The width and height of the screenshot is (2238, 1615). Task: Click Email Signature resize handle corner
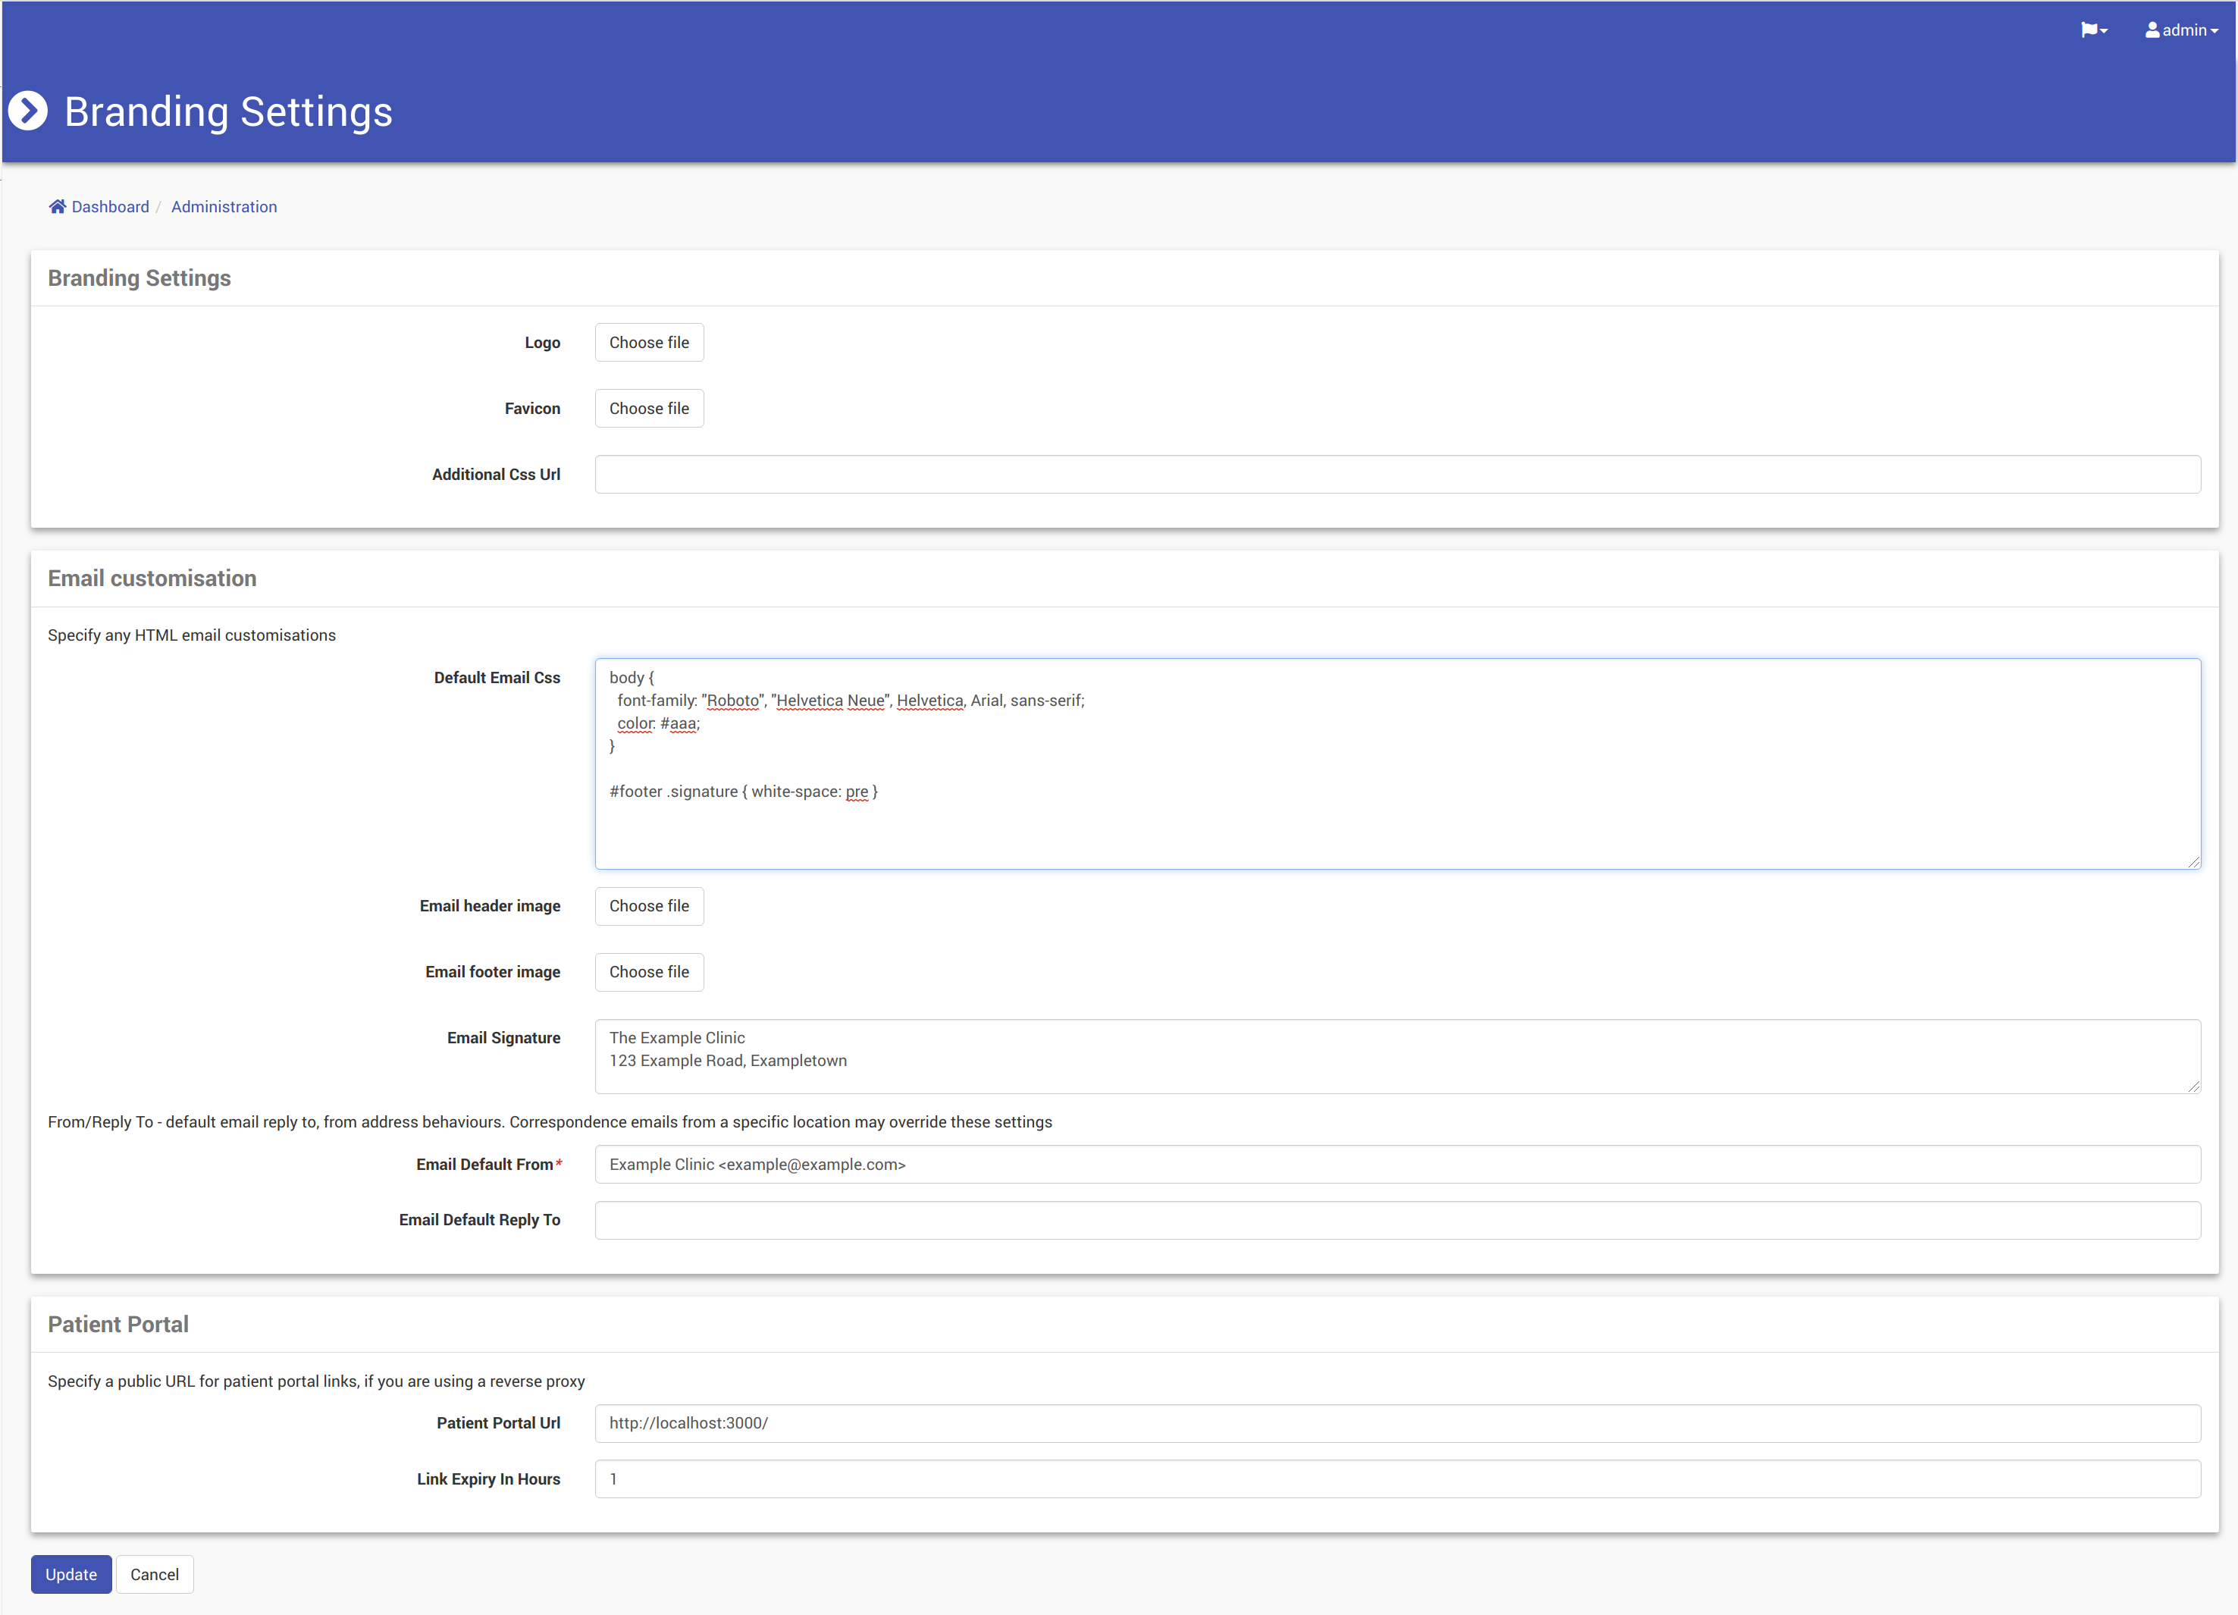(2193, 1087)
